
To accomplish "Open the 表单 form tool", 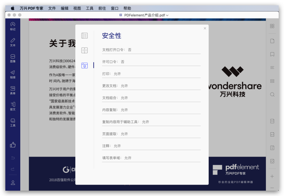I will tap(13, 90).
